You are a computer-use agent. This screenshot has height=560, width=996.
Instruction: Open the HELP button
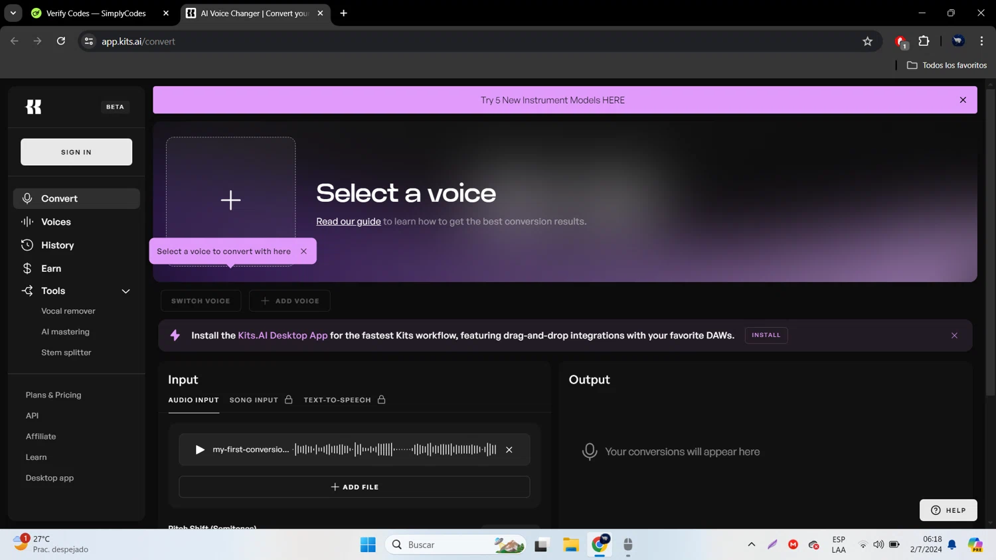coord(948,510)
